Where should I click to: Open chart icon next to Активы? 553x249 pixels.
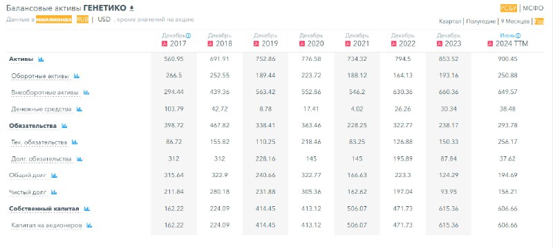click(41, 59)
